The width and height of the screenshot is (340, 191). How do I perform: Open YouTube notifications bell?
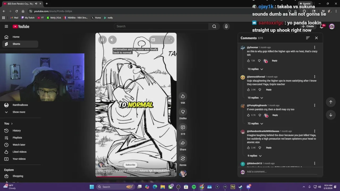(x=322, y=26)
